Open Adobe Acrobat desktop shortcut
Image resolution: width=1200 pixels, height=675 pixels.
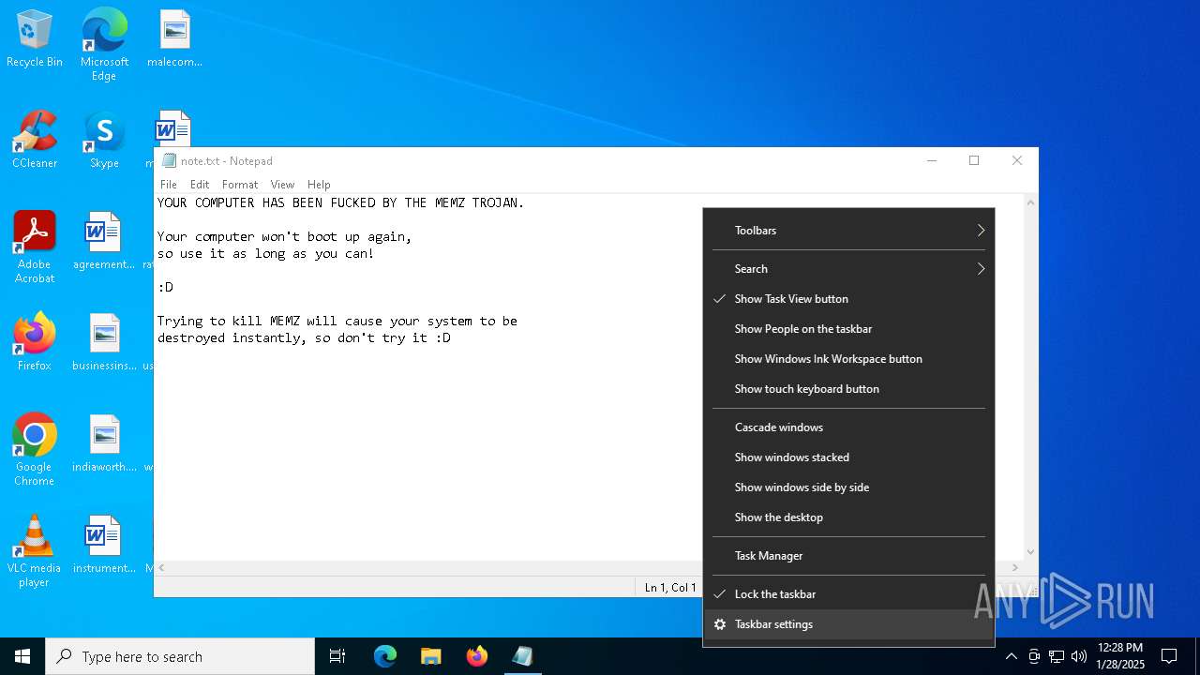click(35, 247)
